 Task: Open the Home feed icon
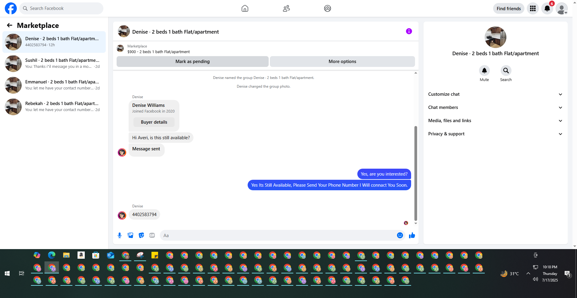245,8
